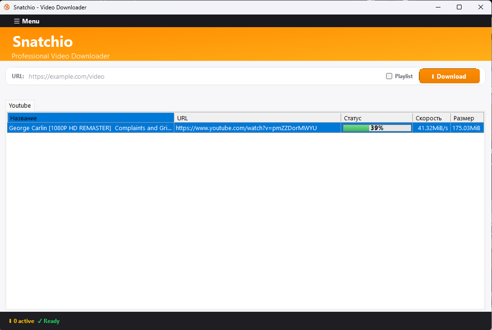
Task: Switch to the Youtube tab
Action: pos(20,106)
